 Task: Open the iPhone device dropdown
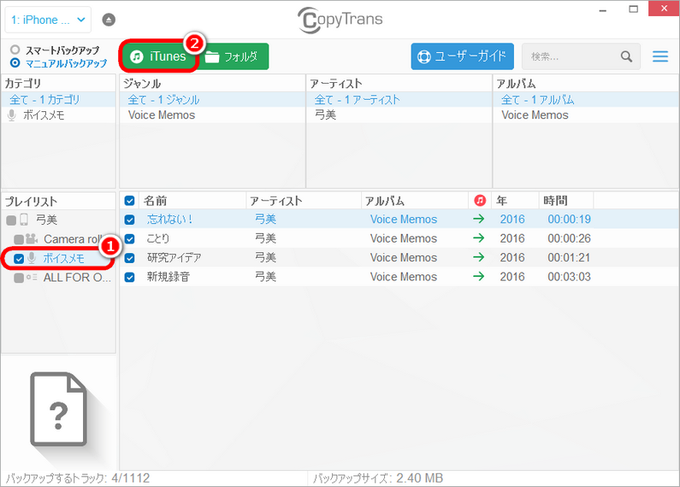tap(48, 20)
